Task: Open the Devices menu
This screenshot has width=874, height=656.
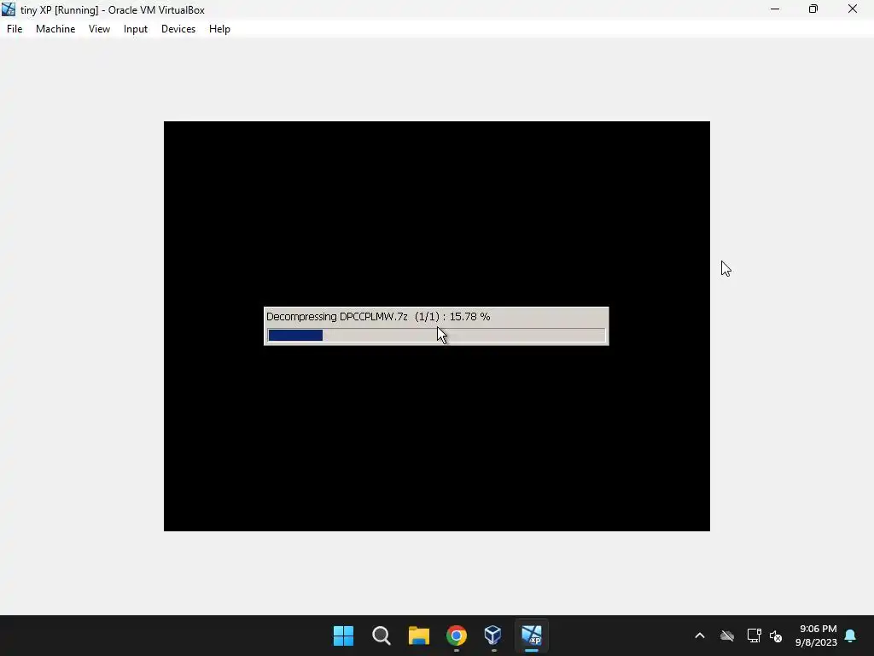Action: (178, 29)
